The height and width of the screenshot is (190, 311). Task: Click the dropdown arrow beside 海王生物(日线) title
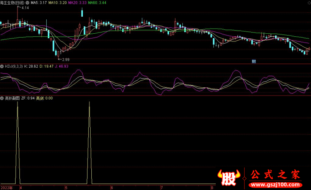(27, 3)
